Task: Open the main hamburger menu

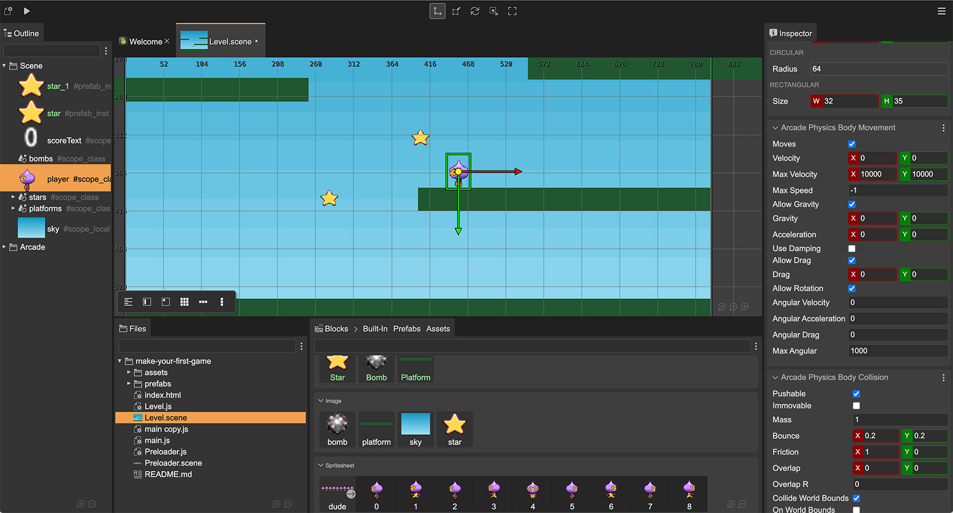Action: [942, 11]
